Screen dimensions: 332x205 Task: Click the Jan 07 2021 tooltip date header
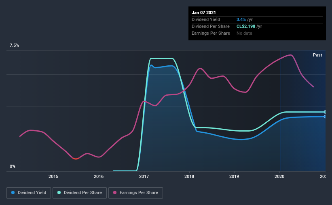tap(204, 13)
